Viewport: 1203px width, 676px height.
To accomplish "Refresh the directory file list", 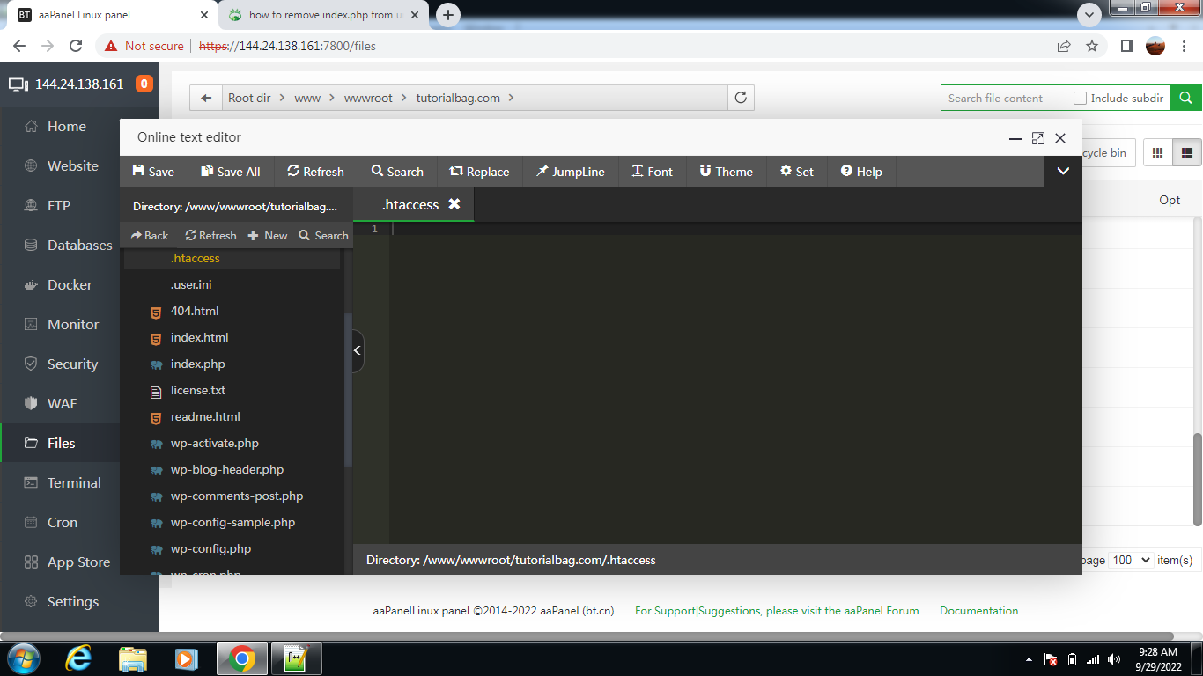I will click(x=210, y=235).
